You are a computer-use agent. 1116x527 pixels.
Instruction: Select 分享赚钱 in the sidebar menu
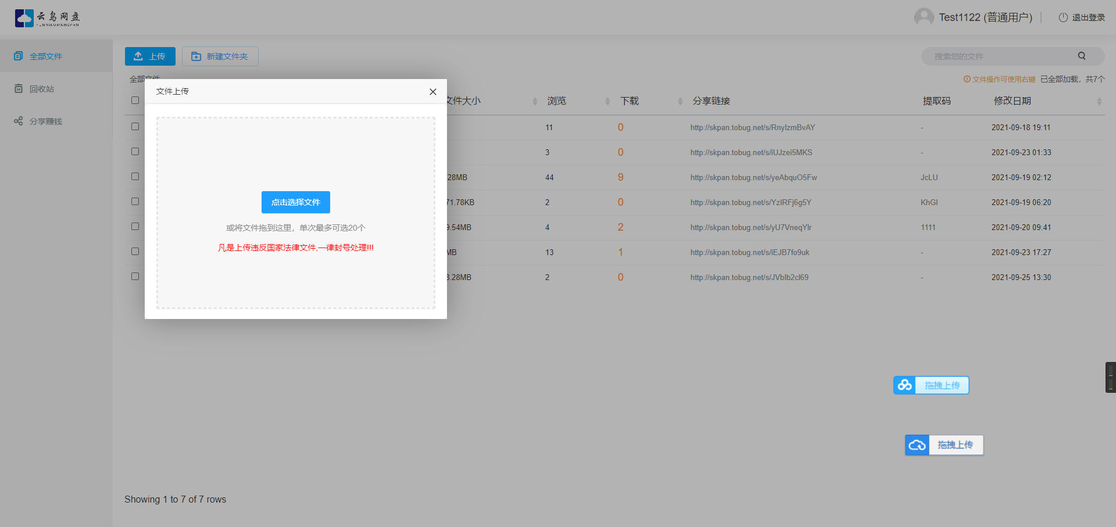(x=46, y=121)
